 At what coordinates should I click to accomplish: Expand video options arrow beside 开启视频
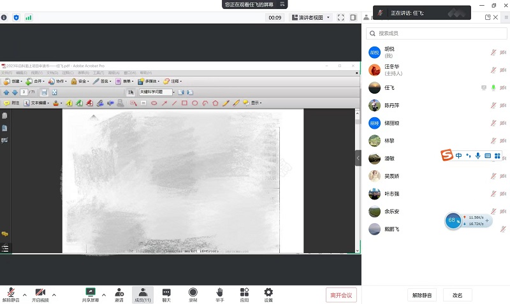click(x=54, y=294)
